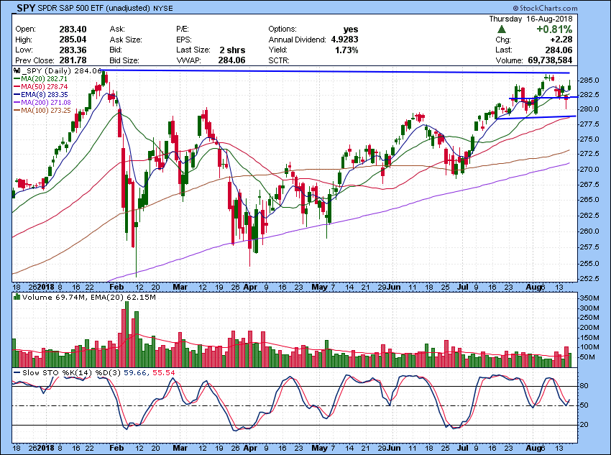The image size is (611, 455).
Task: Click the 150M volume axis label
Action: click(589, 337)
